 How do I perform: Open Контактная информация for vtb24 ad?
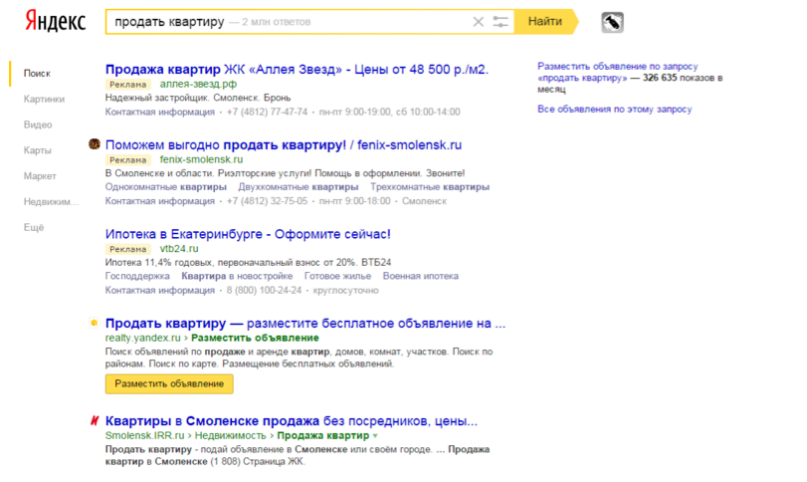160,291
